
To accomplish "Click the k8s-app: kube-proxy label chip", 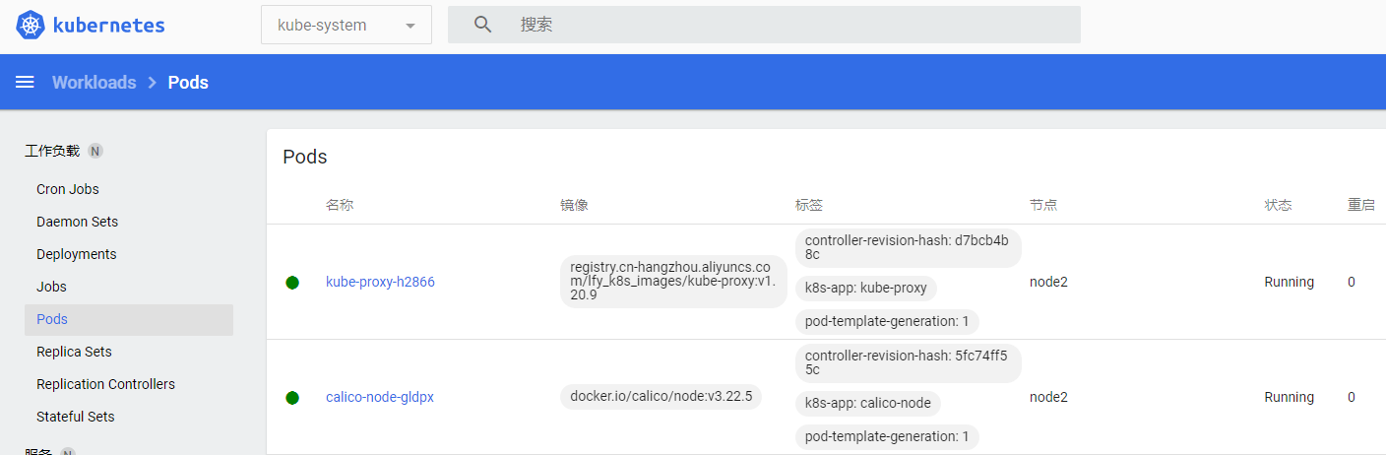I will [866, 289].
